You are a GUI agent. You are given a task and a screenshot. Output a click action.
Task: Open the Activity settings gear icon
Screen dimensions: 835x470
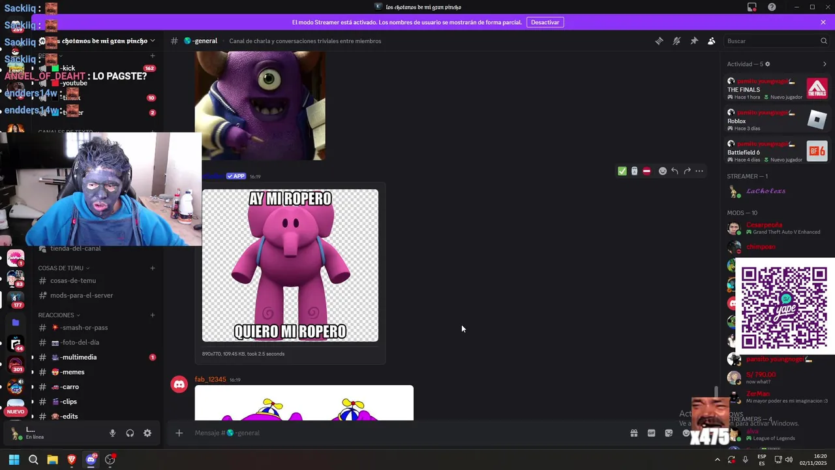click(767, 64)
